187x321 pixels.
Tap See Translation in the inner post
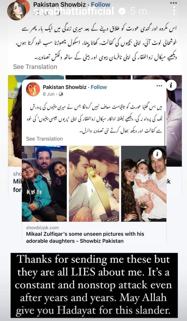pyautogui.click(x=44, y=139)
